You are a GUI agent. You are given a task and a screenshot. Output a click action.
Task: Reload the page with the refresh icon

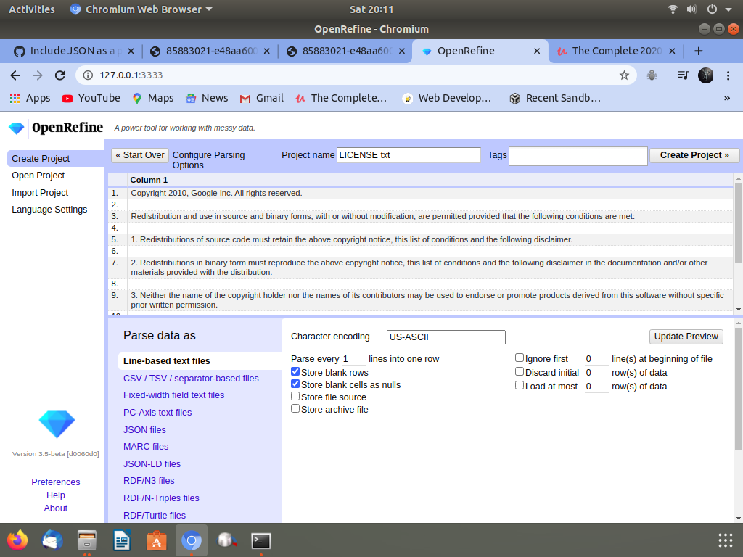(59, 75)
